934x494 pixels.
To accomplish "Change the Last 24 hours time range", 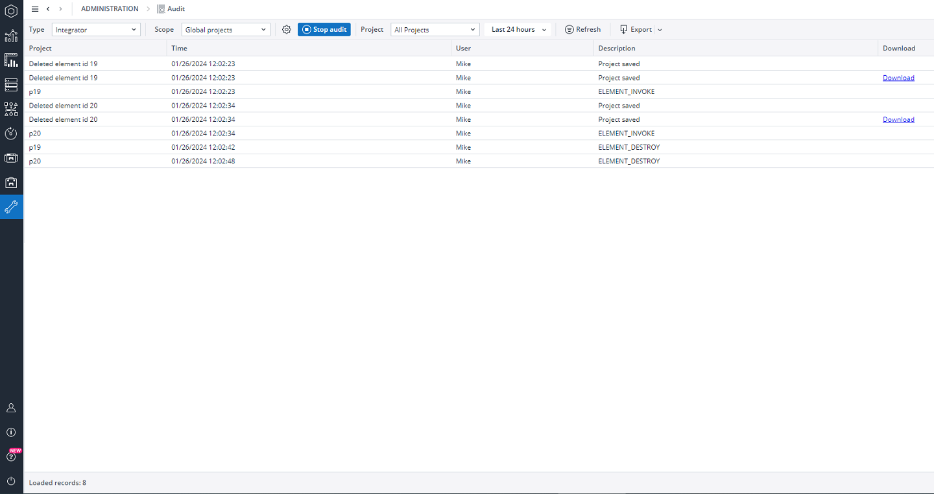I will tap(517, 29).
